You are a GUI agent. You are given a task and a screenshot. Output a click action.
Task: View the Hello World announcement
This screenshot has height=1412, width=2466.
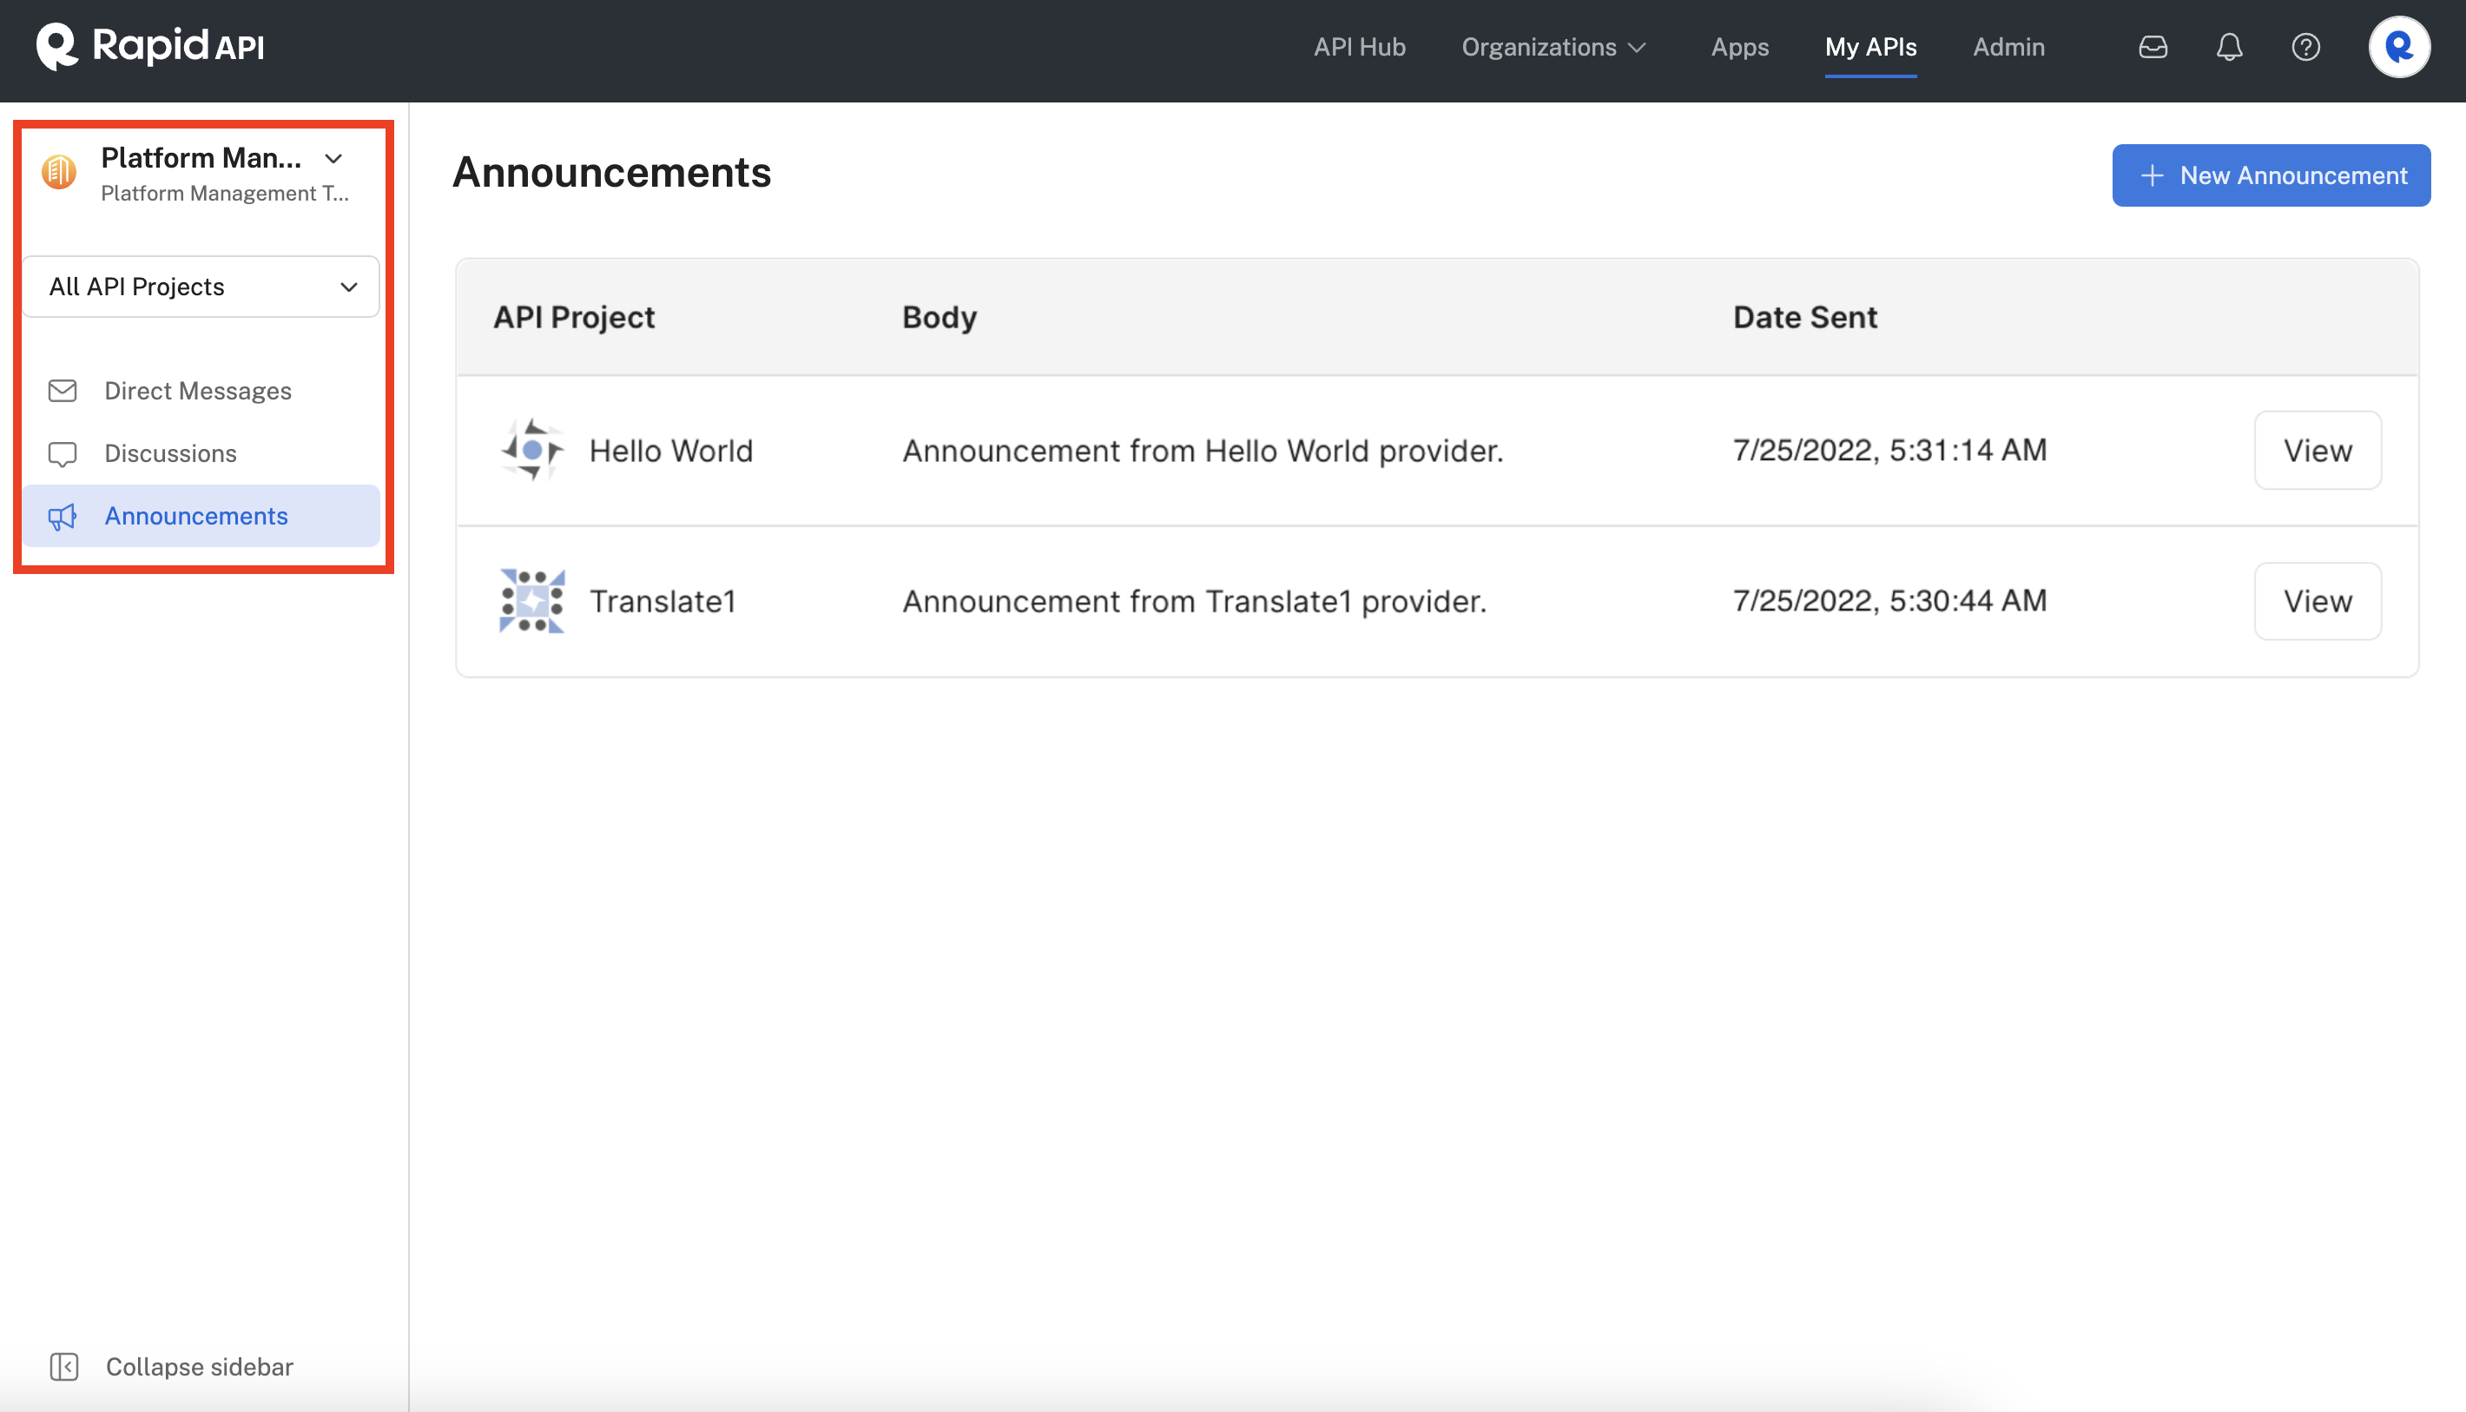coord(2317,450)
